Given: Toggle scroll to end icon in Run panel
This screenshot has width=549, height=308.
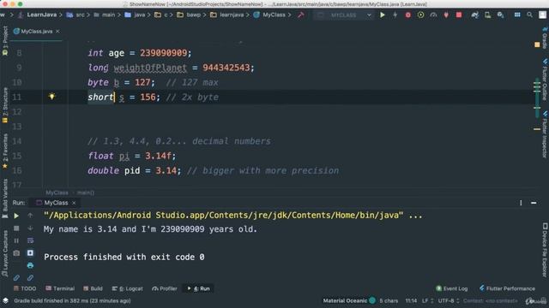Looking at the screenshot, I should click(30, 253).
